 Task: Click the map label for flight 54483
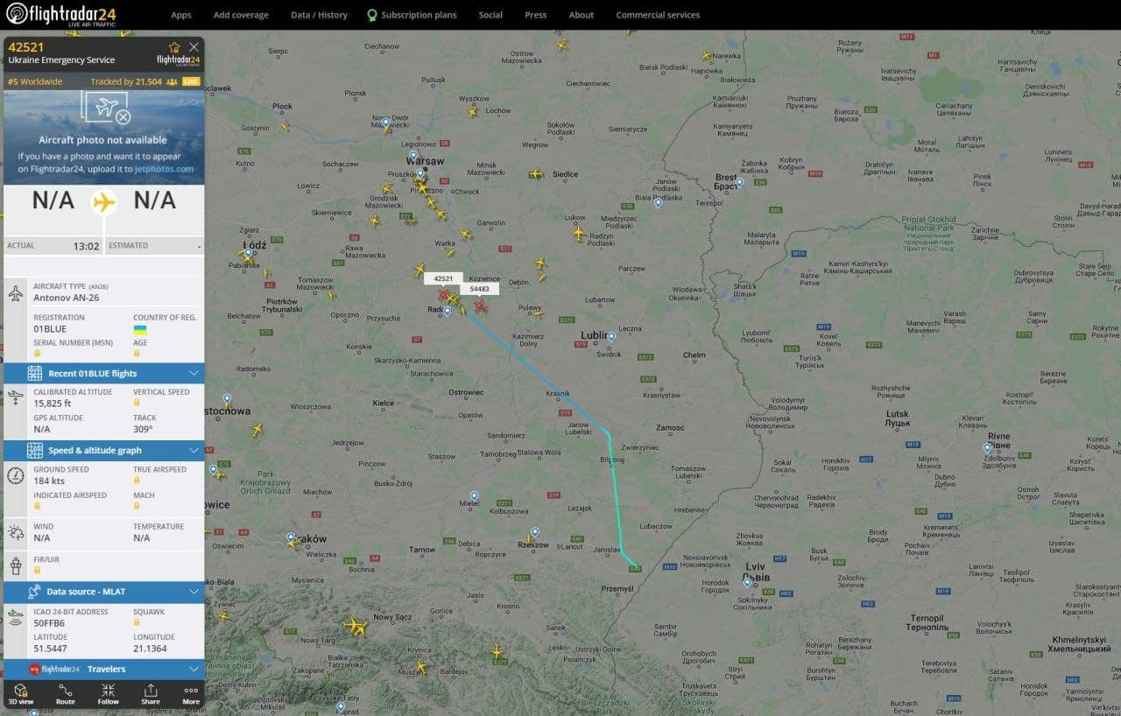479,289
